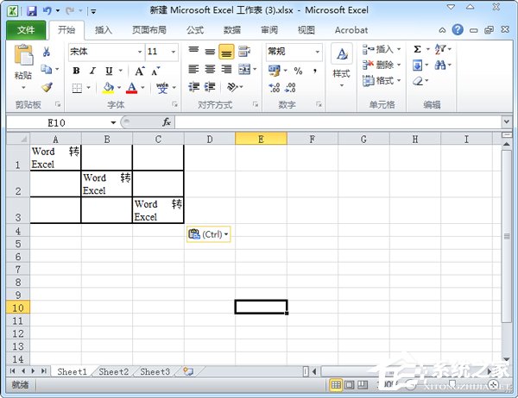Merge and center cells icon

tap(244, 69)
